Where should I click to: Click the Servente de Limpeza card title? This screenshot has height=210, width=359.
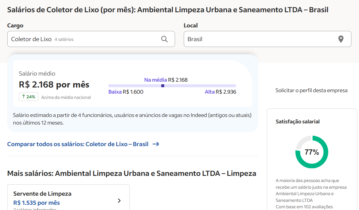42,194
